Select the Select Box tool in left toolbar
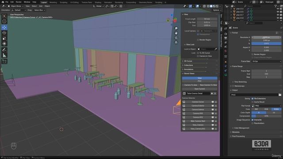Screen dimensions: 283x159 coord(4,16)
